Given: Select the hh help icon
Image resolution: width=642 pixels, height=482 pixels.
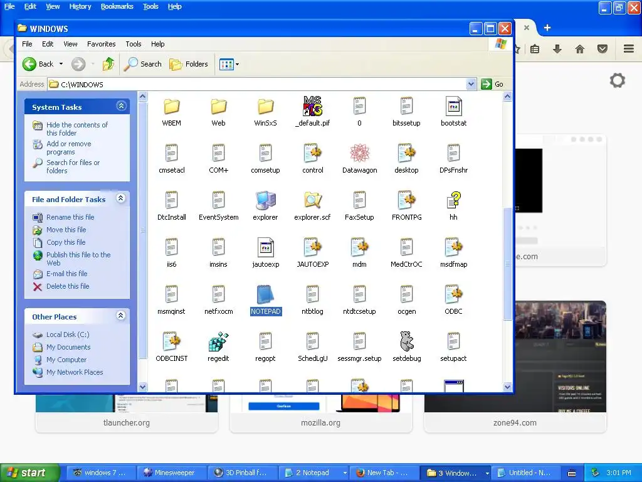Looking at the screenshot, I should [x=453, y=206].
